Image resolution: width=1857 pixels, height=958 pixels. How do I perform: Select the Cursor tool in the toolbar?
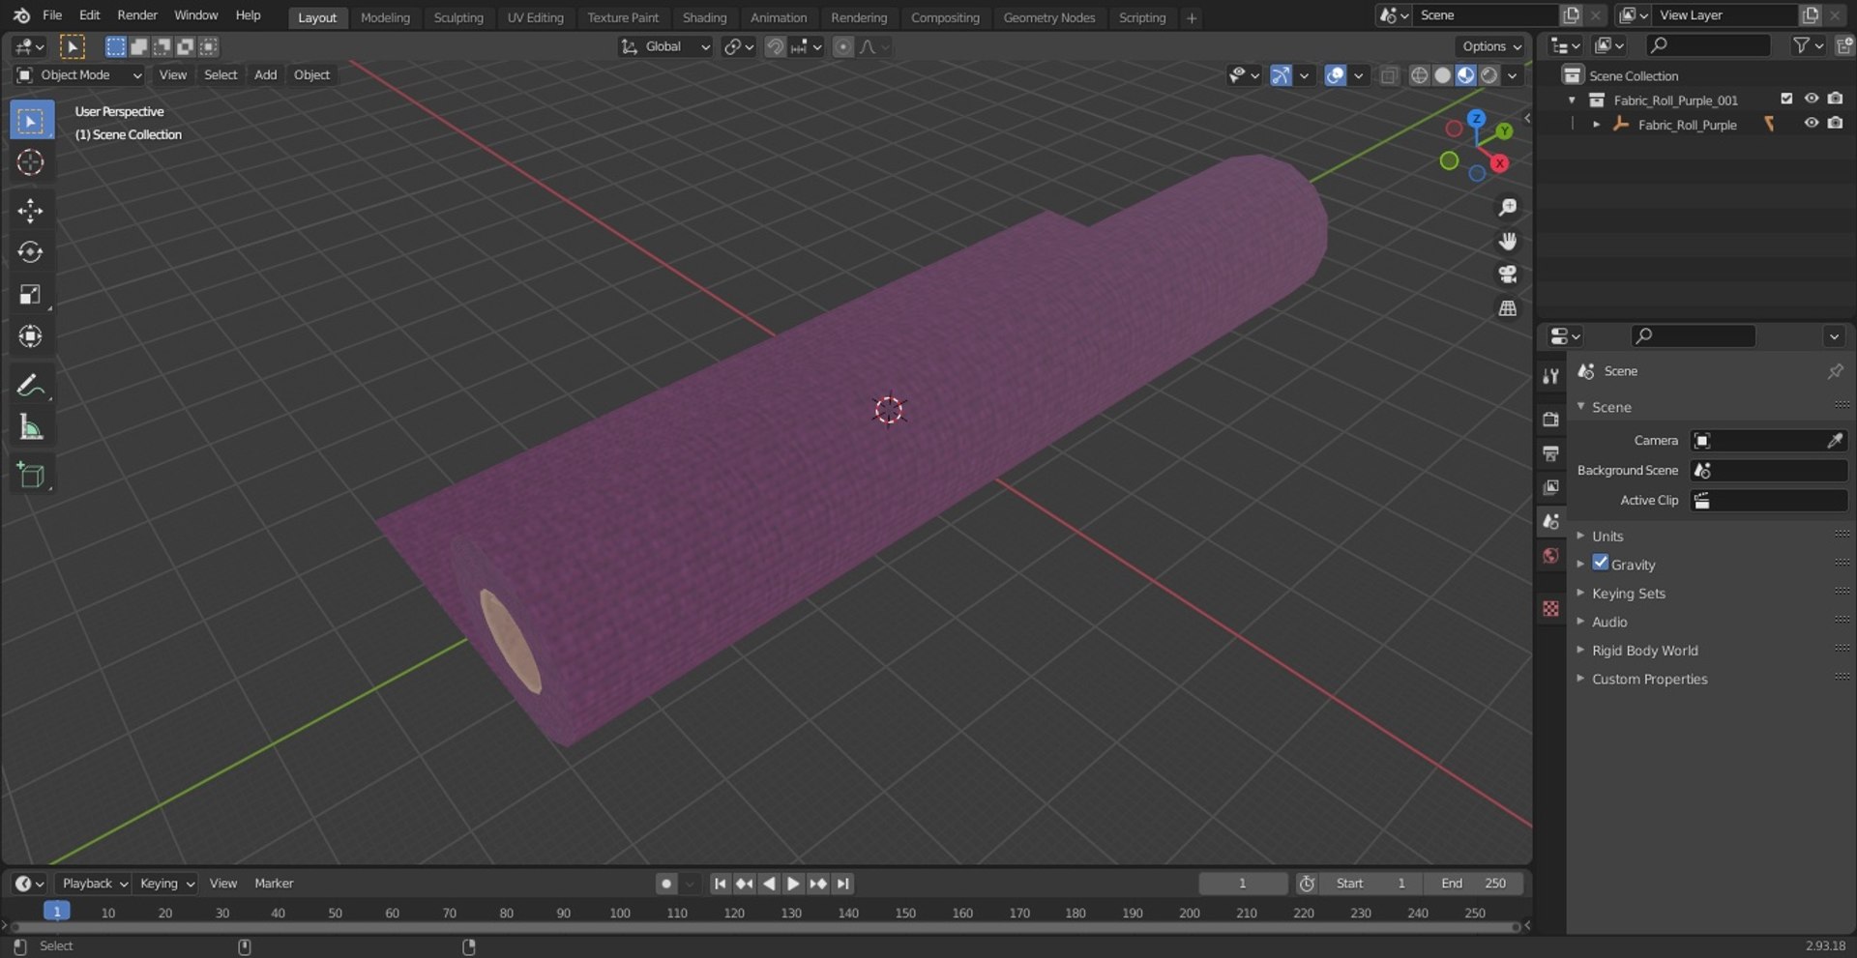(x=31, y=162)
